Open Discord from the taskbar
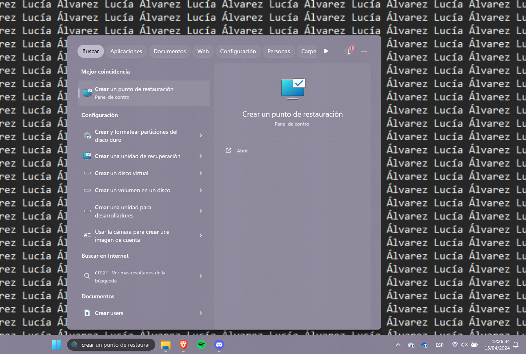 coord(219,345)
